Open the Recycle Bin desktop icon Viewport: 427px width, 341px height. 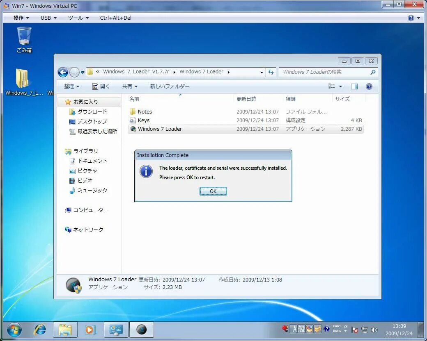[24, 39]
